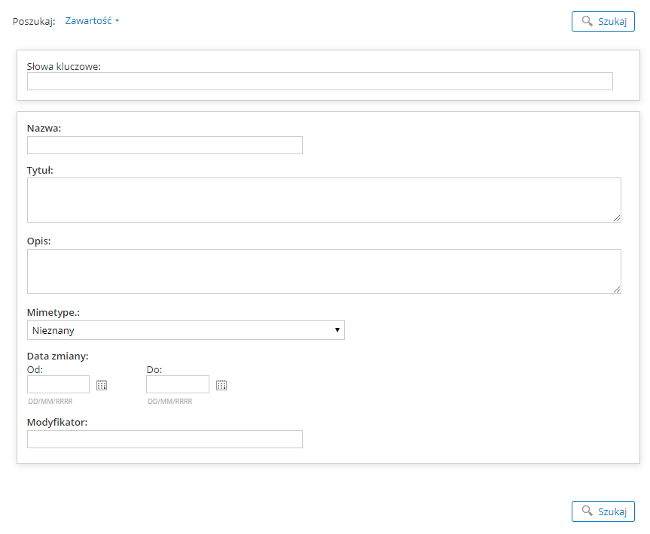Click the magnifier icon in the bottom Szukaj button
The image size is (650, 534).
click(587, 511)
